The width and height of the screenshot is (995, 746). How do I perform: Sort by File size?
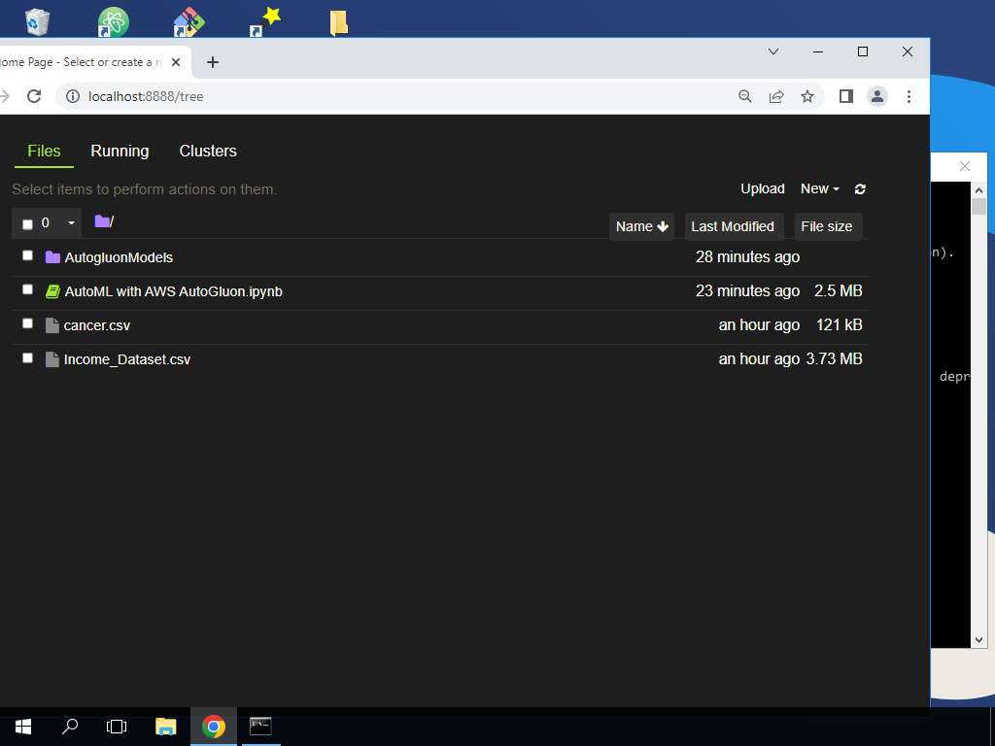(x=828, y=226)
